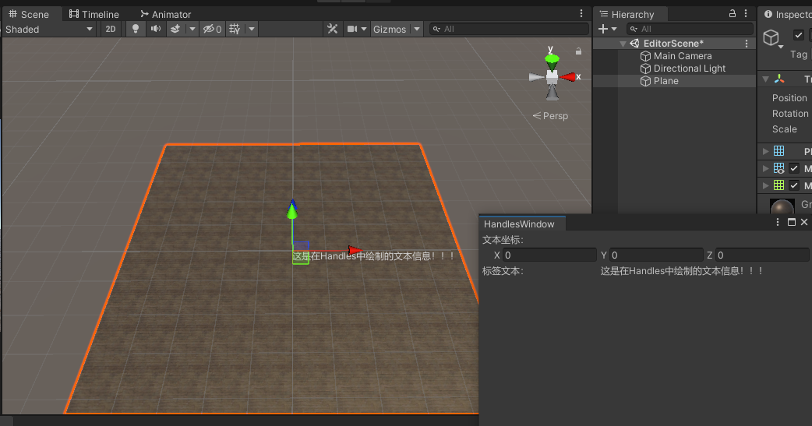Click the Z coordinate field in HandlesWindow
The image size is (812, 426).
[762, 255]
